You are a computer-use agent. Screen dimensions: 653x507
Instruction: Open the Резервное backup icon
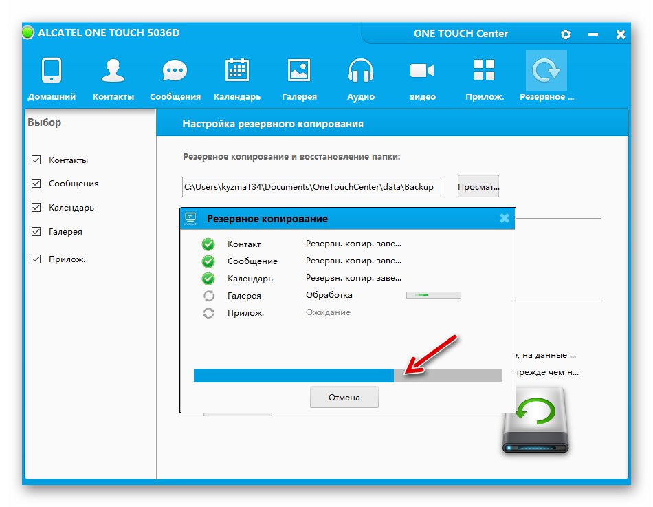tap(546, 70)
